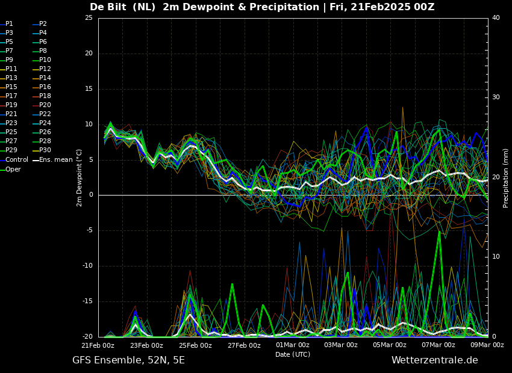Click the 01Mar 00z axis label

tap(293, 345)
